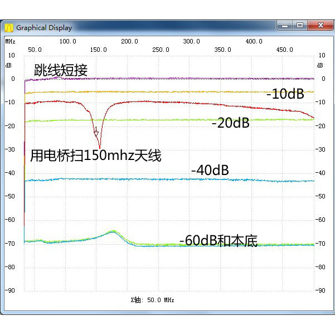The height and width of the screenshot is (335, 335).
Task: Click the -60dB和本底 annotation text
Action: tap(218, 241)
